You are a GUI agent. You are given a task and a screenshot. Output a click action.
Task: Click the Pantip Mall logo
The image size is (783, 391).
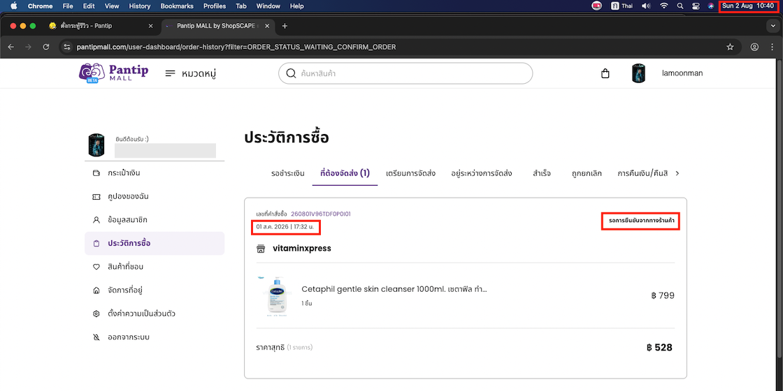(x=114, y=73)
